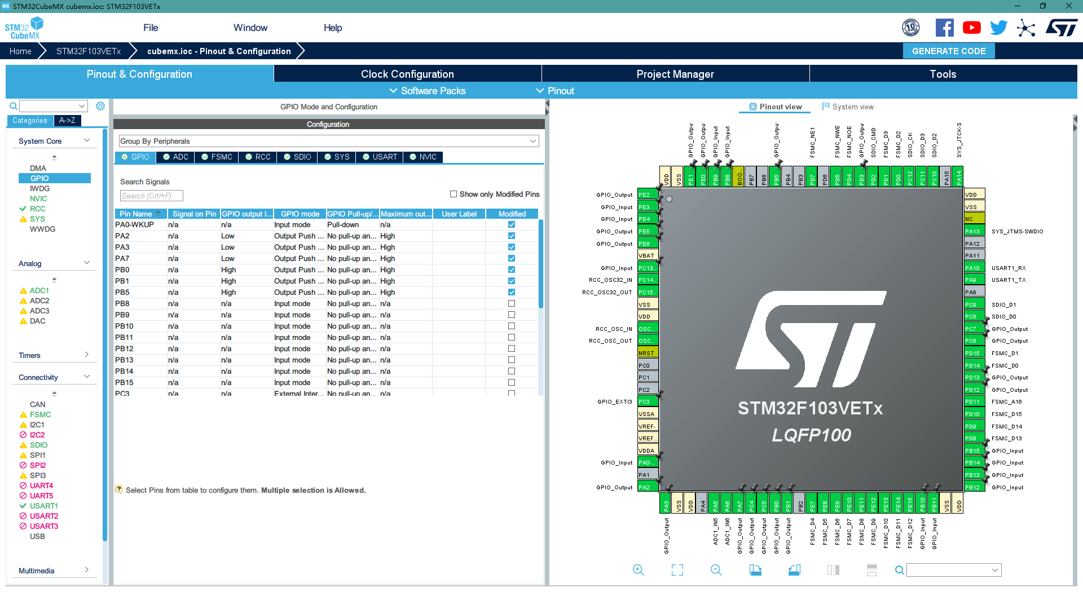Rotate chip counter-clockwise icon
The image size is (1083, 592).
click(794, 570)
